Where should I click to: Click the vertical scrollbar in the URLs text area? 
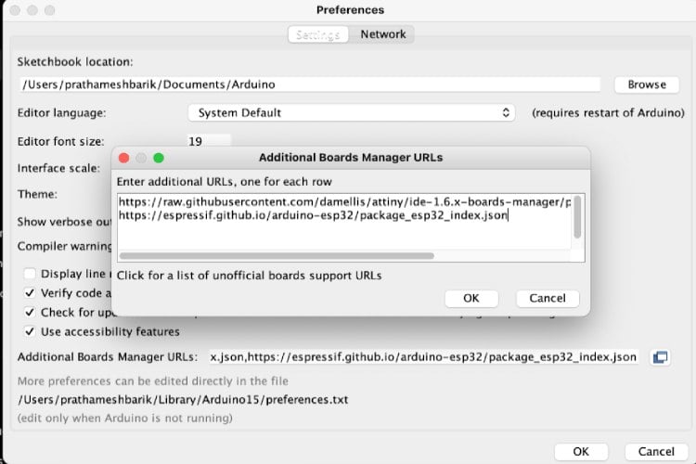[x=577, y=216]
